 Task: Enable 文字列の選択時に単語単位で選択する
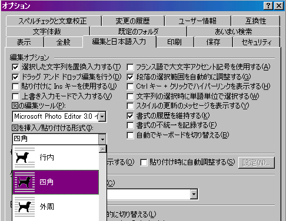(130, 96)
